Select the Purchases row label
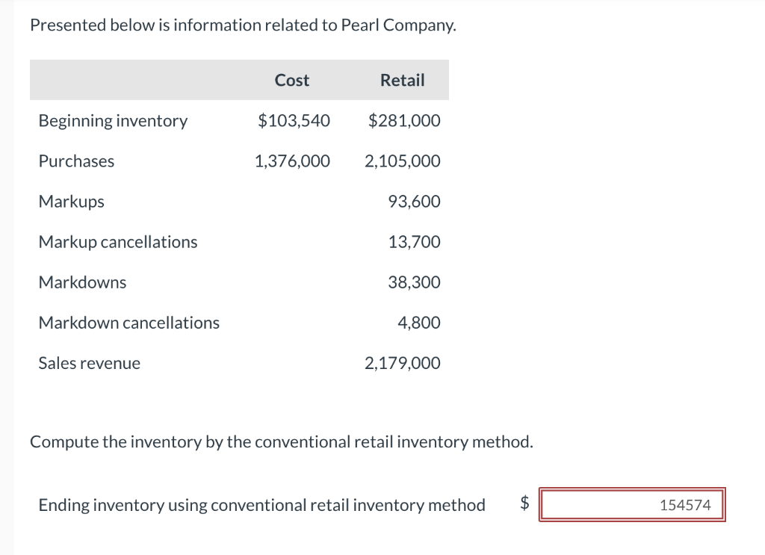This screenshot has height=555, width=765. tap(76, 161)
